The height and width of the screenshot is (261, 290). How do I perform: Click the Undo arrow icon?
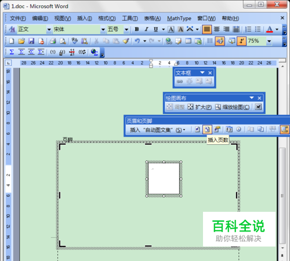pyautogui.click(x=137, y=41)
